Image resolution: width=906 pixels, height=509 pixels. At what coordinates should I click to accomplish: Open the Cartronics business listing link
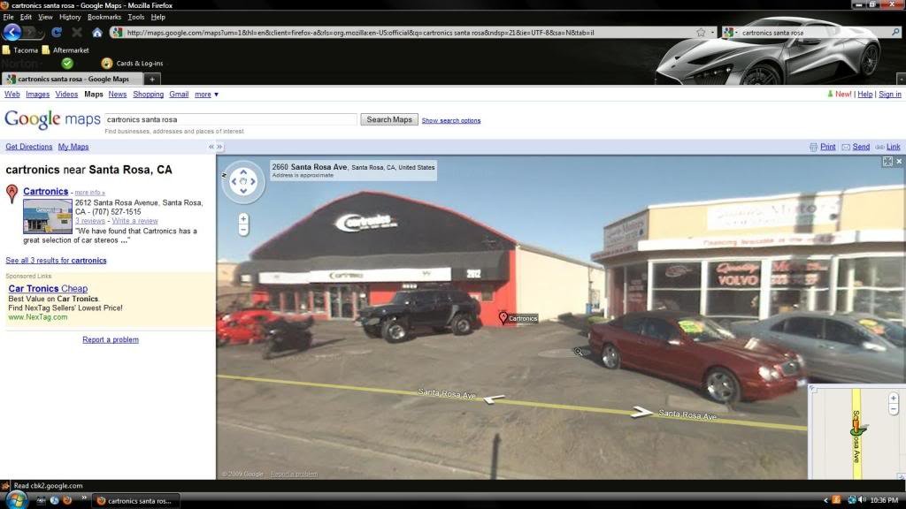coord(46,191)
